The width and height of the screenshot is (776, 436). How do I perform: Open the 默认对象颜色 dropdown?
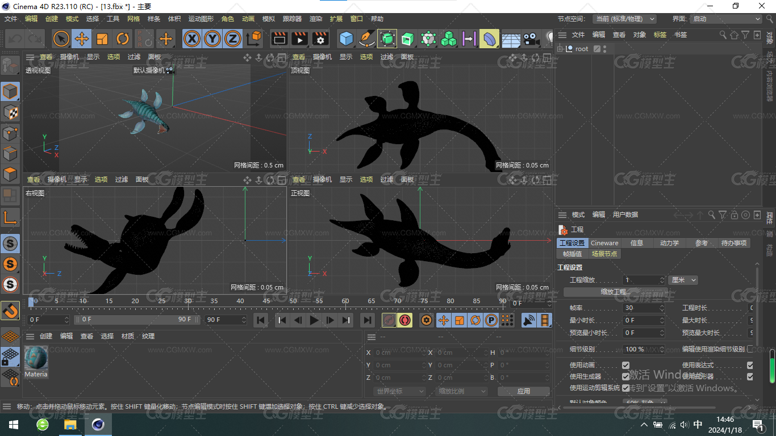(645, 402)
